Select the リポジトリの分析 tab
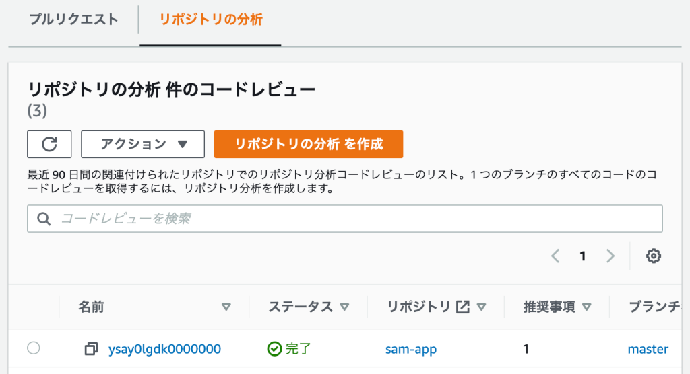Image resolution: width=690 pixels, height=374 pixels. point(211,19)
